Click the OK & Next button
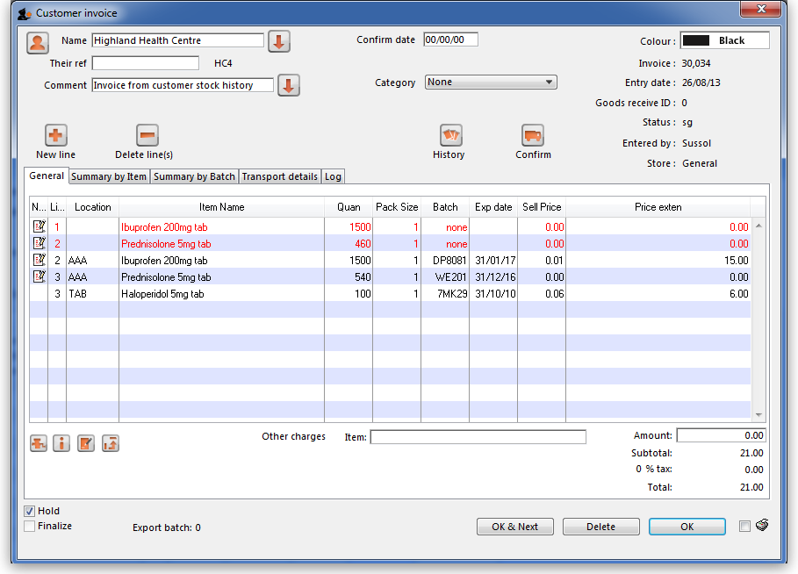The width and height of the screenshot is (798, 574). (x=515, y=527)
